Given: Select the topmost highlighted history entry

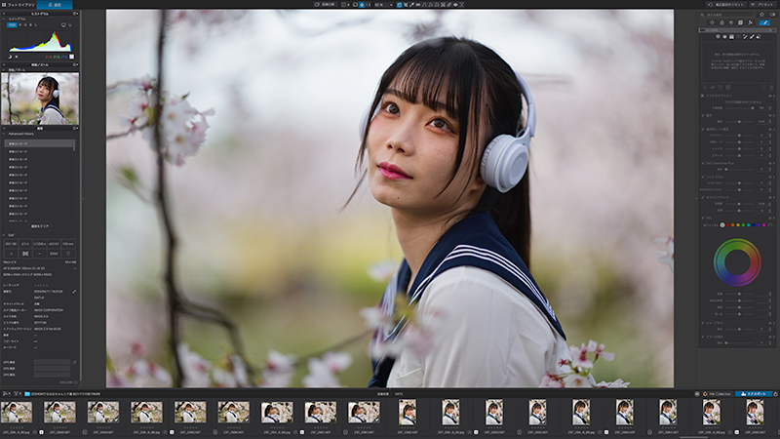Looking at the screenshot, I should (x=39, y=143).
